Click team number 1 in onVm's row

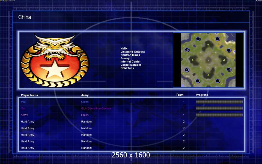184,115
